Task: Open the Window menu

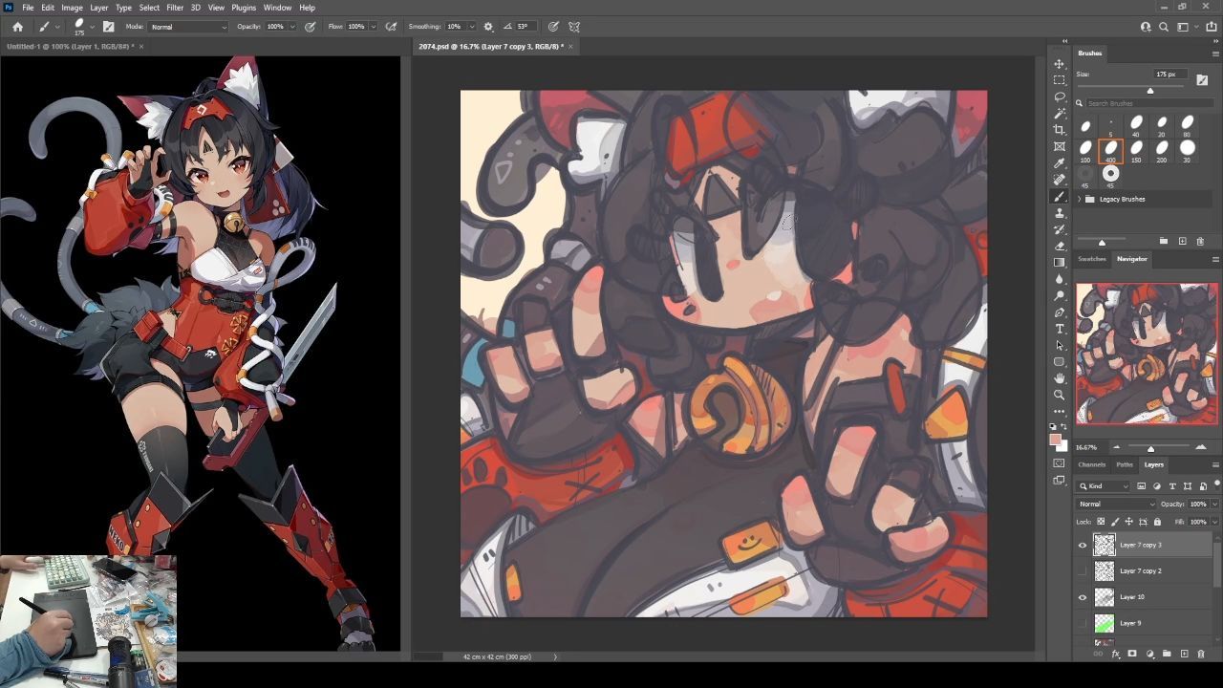Action: [x=277, y=8]
